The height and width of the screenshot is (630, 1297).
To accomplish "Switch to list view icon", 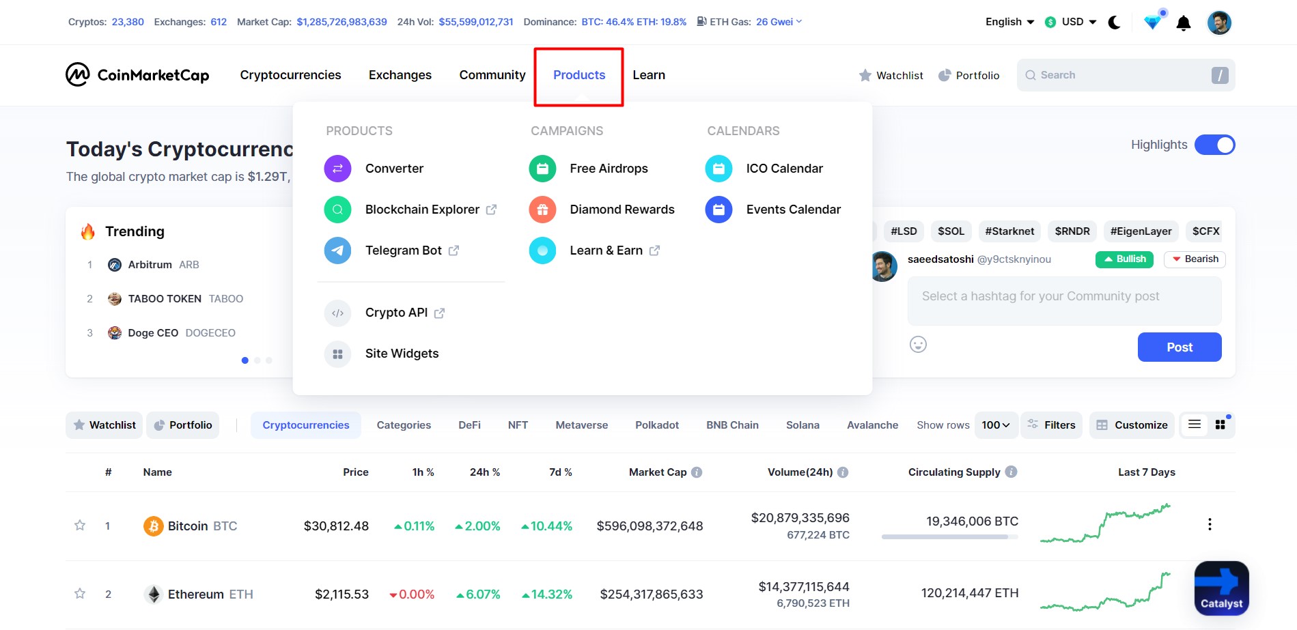I will click(1195, 425).
